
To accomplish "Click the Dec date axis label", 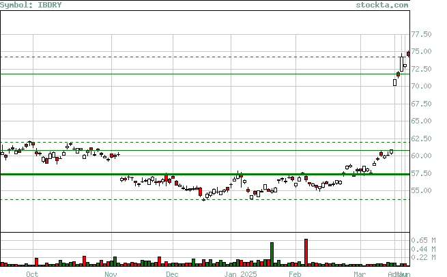I will (172, 274).
